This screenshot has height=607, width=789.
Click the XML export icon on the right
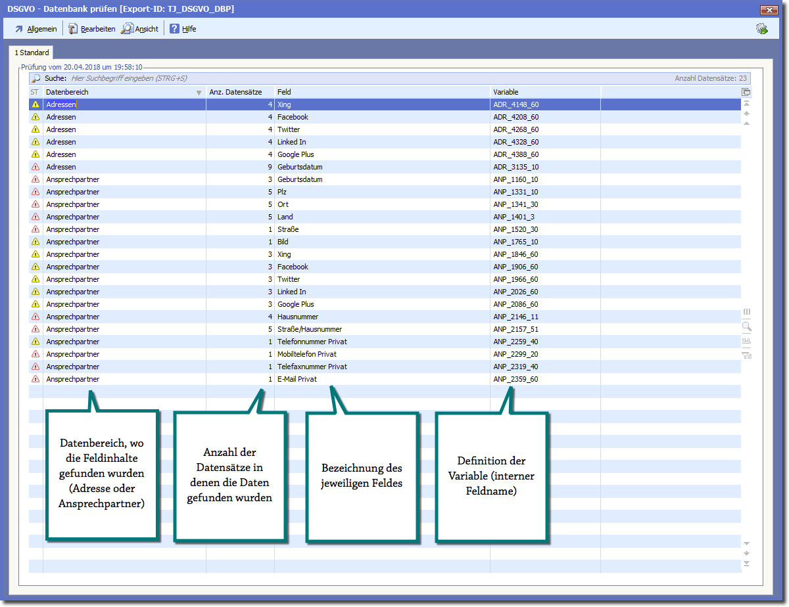point(746,341)
